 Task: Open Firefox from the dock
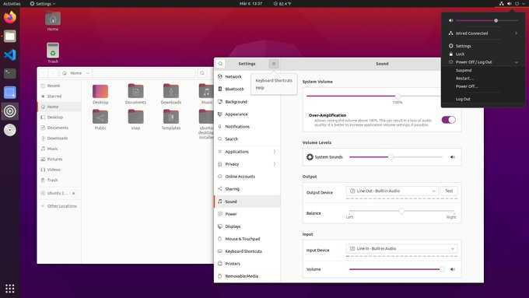tap(10, 17)
